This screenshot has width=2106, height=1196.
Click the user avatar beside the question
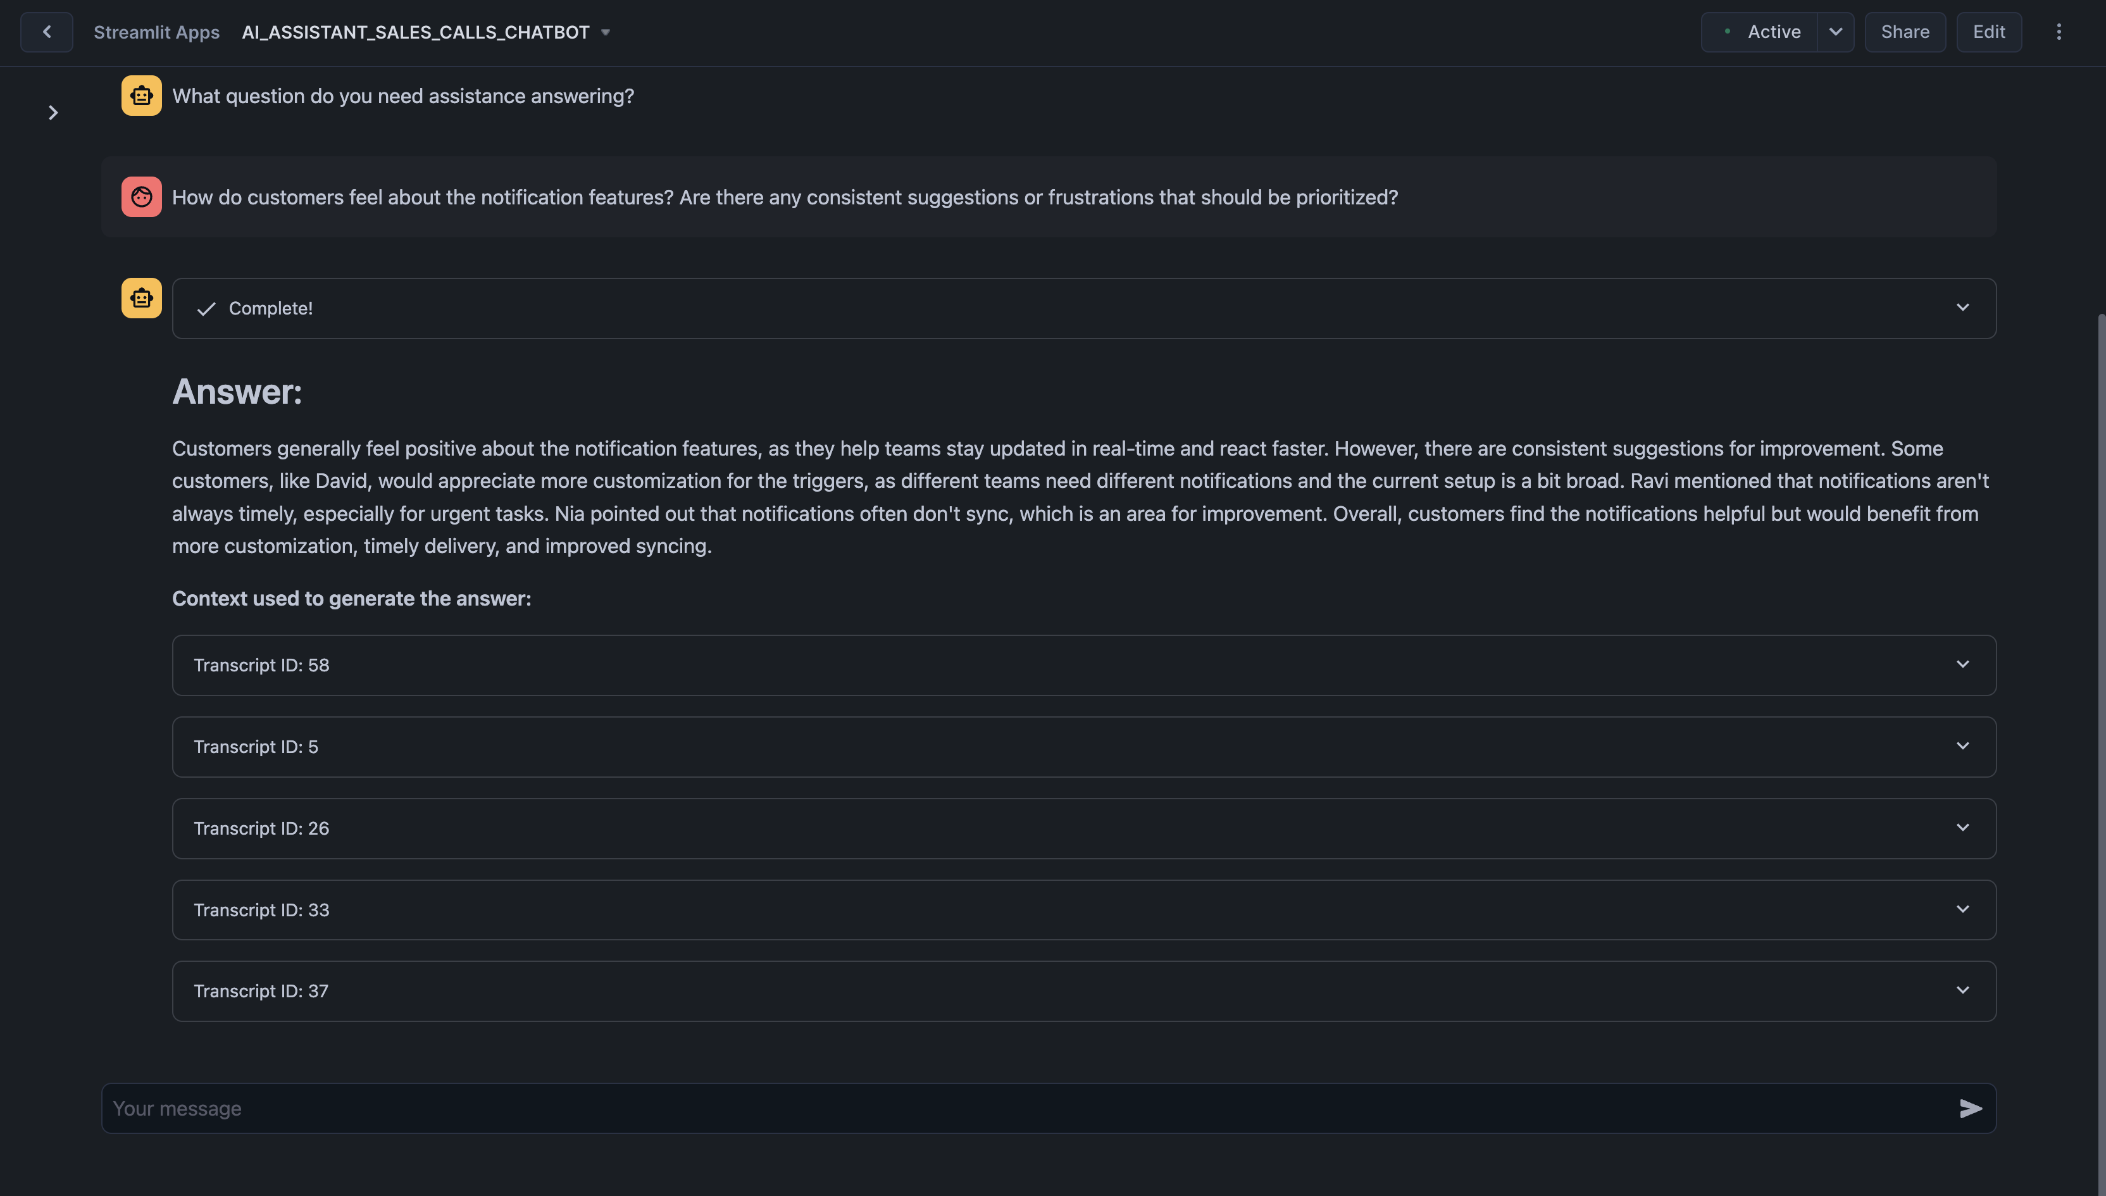coord(140,196)
